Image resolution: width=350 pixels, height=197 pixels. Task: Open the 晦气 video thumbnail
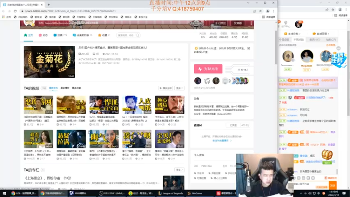104,139
